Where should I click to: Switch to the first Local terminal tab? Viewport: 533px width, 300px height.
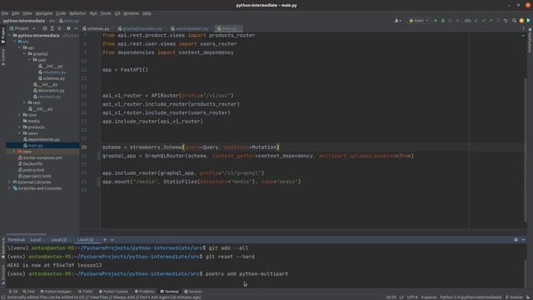click(x=35, y=240)
